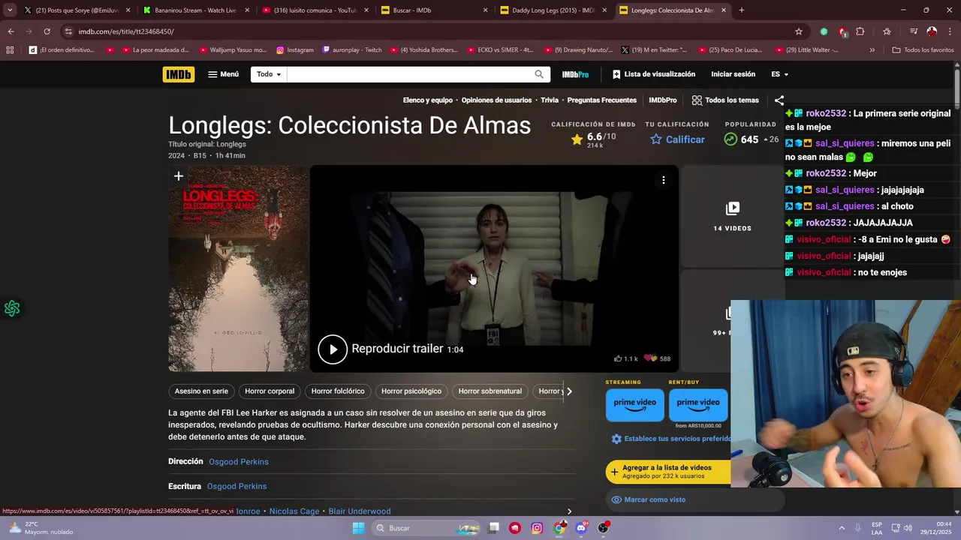Select Horror psicológico genre chip
The height and width of the screenshot is (540, 961).
[x=411, y=391]
